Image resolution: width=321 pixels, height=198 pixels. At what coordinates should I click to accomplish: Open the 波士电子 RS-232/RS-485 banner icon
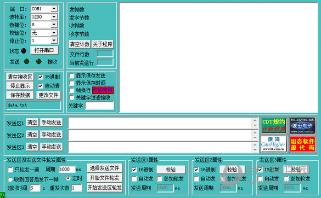(302, 125)
